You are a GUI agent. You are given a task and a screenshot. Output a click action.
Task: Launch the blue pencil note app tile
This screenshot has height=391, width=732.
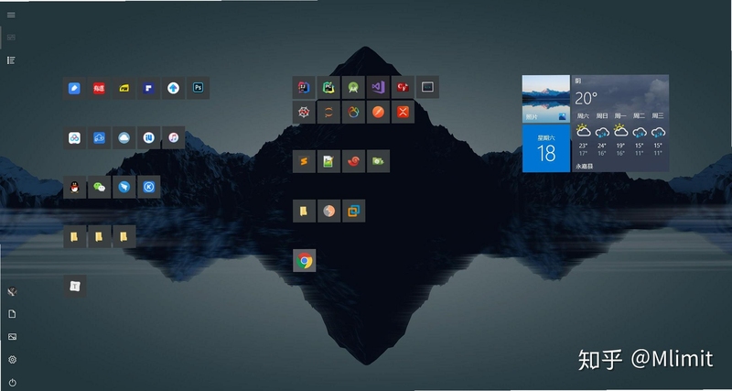(x=74, y=88)
